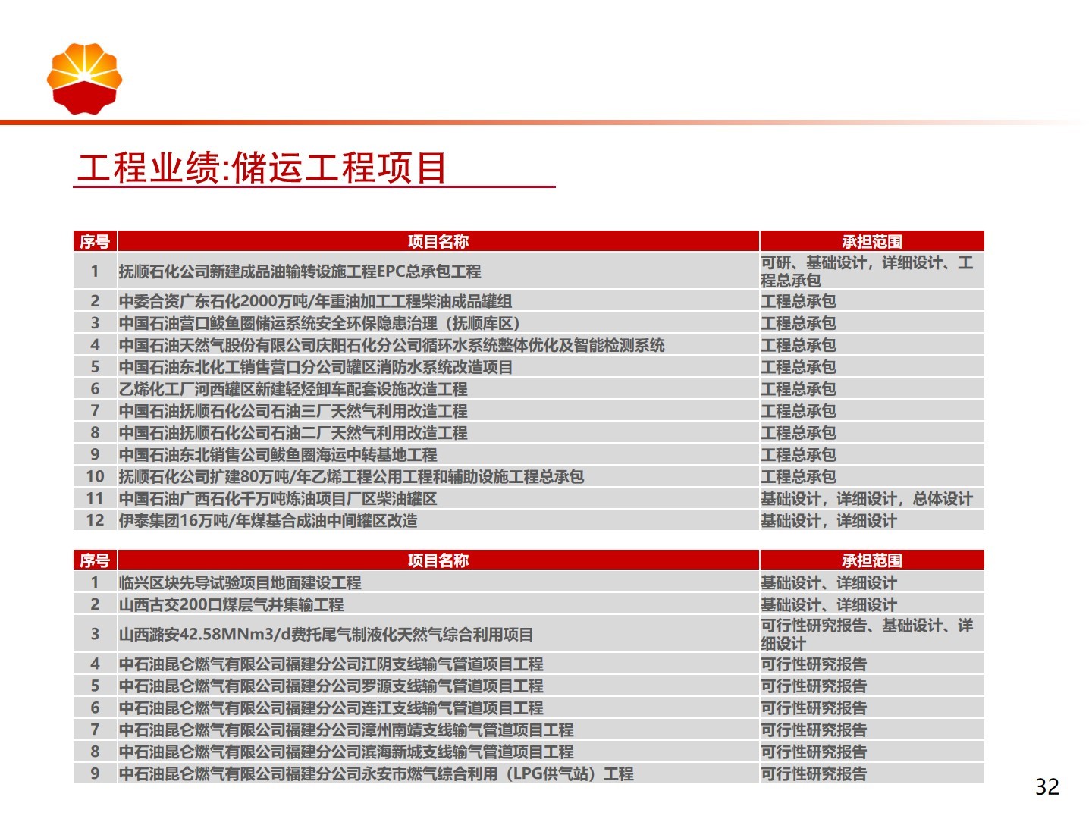
Task: Click 福建分公司漳州南靖支线输气管道项目工程
Action: 346,730
